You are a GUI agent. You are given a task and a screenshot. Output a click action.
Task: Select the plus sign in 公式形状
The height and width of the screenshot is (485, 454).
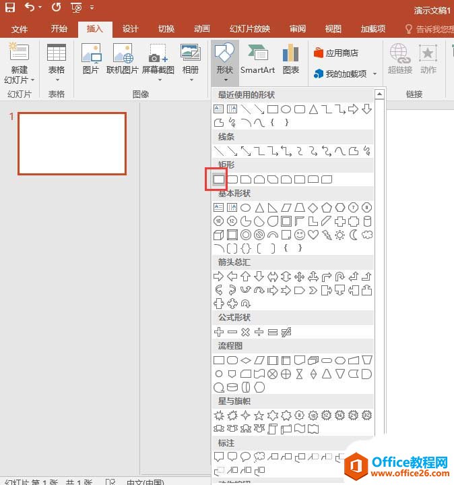click(x=219, y=332)
